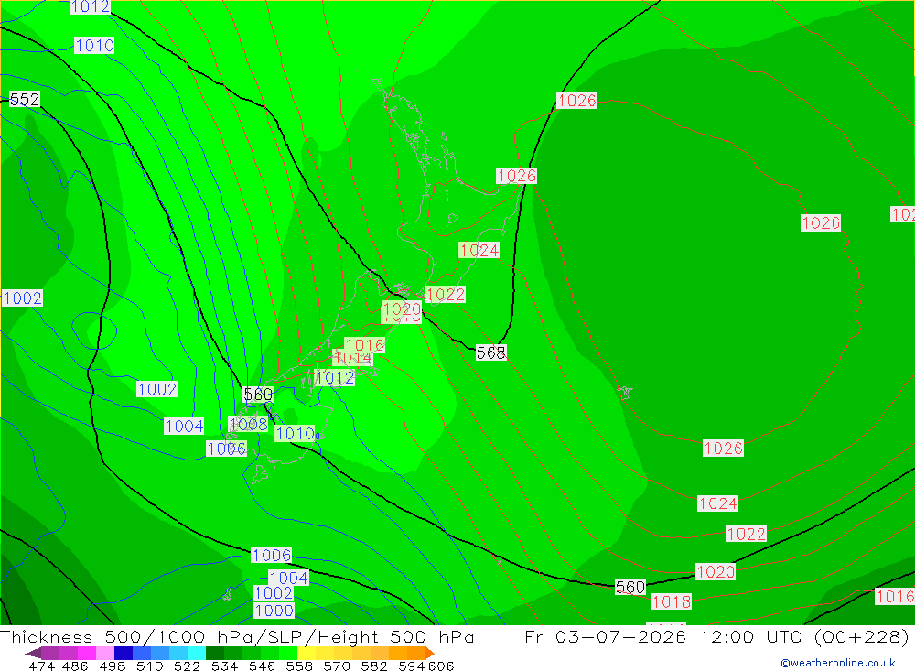This screenshot has height=671, width=915.
Task: Click the 1002 label above the 1000
Action: (273, 593)
